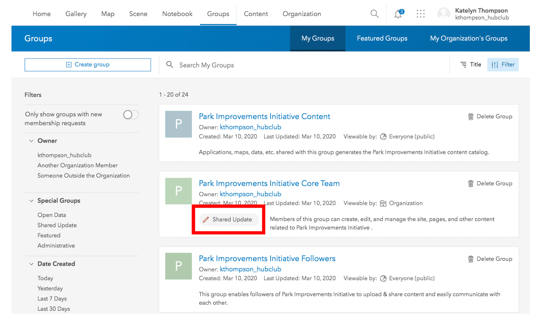The width and height of the screenshot is (539, 323).
Task: Open Park Improvements Initiative Followers link
Action: [x=267, y=258]
